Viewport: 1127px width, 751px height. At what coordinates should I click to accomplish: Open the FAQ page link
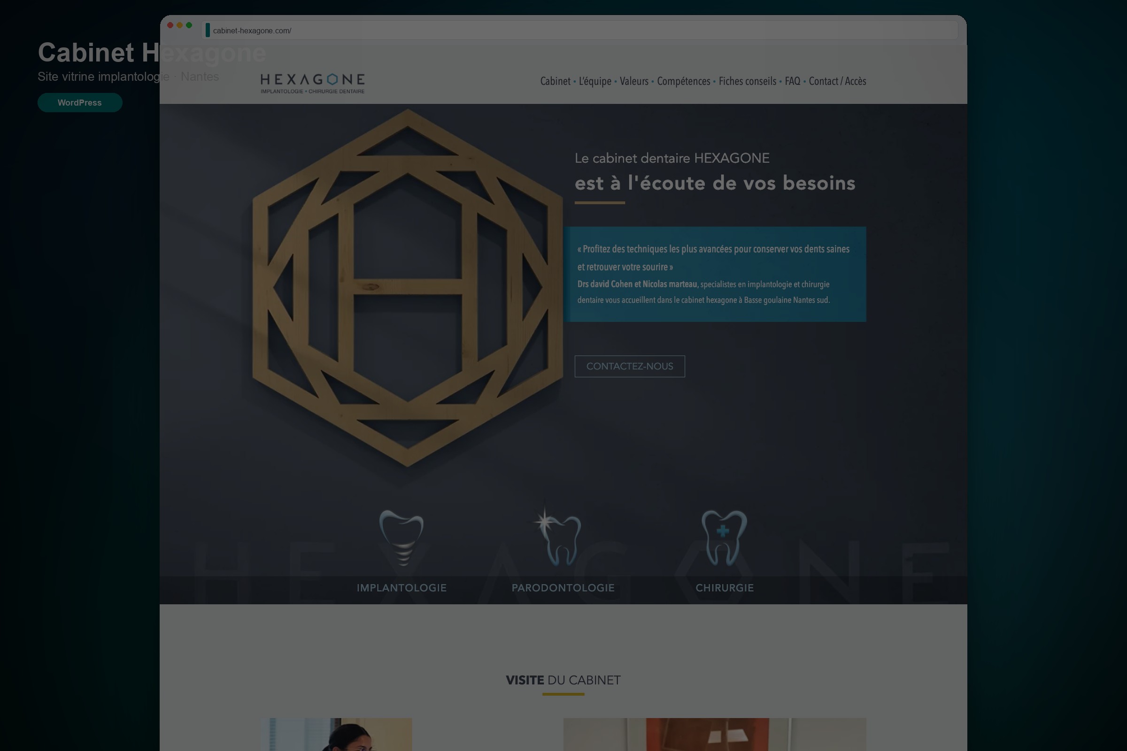coord(793,81)
